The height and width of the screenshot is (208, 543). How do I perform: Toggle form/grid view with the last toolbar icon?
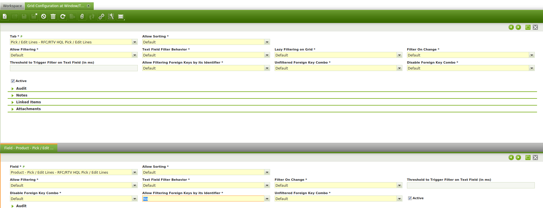click(x=121, y=16)
